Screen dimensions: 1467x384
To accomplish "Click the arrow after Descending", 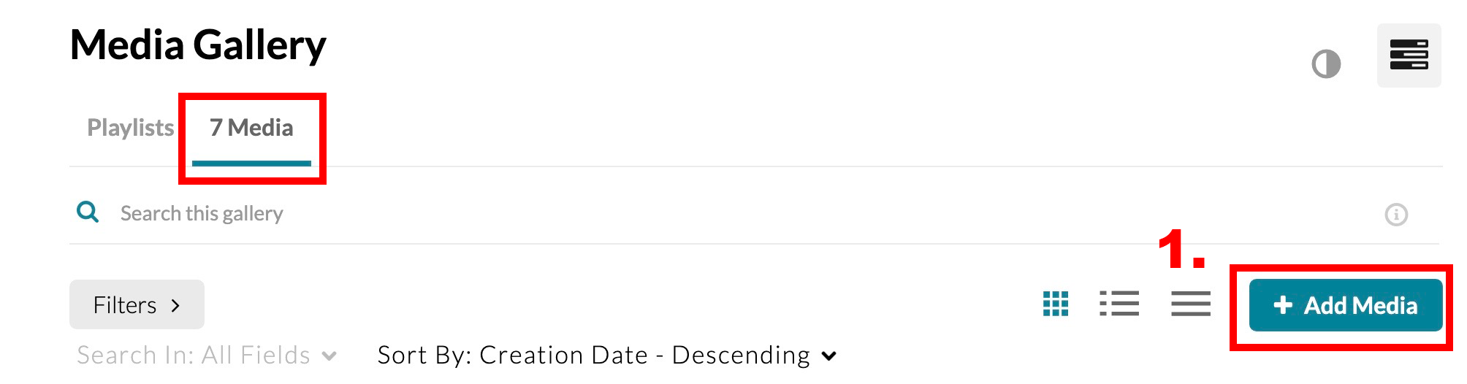I will point(828,356).
